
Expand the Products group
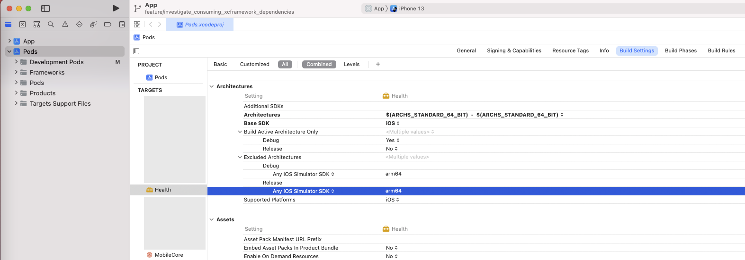tap(16, 93)
